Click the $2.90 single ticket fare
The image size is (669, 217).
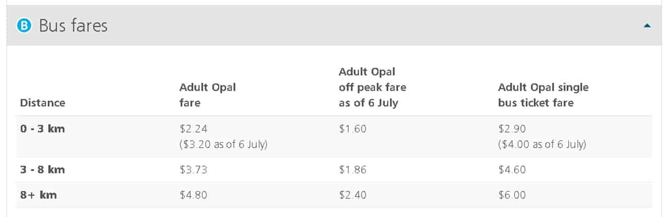[512, 129]
